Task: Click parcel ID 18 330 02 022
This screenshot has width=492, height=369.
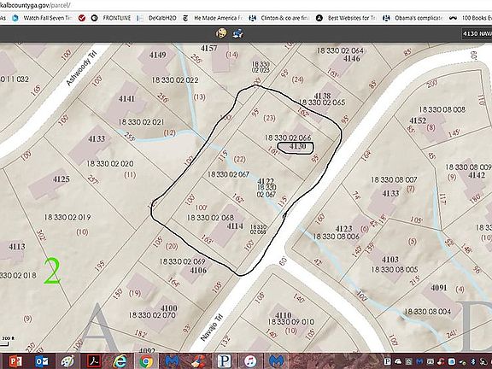Action: [175, 80]
